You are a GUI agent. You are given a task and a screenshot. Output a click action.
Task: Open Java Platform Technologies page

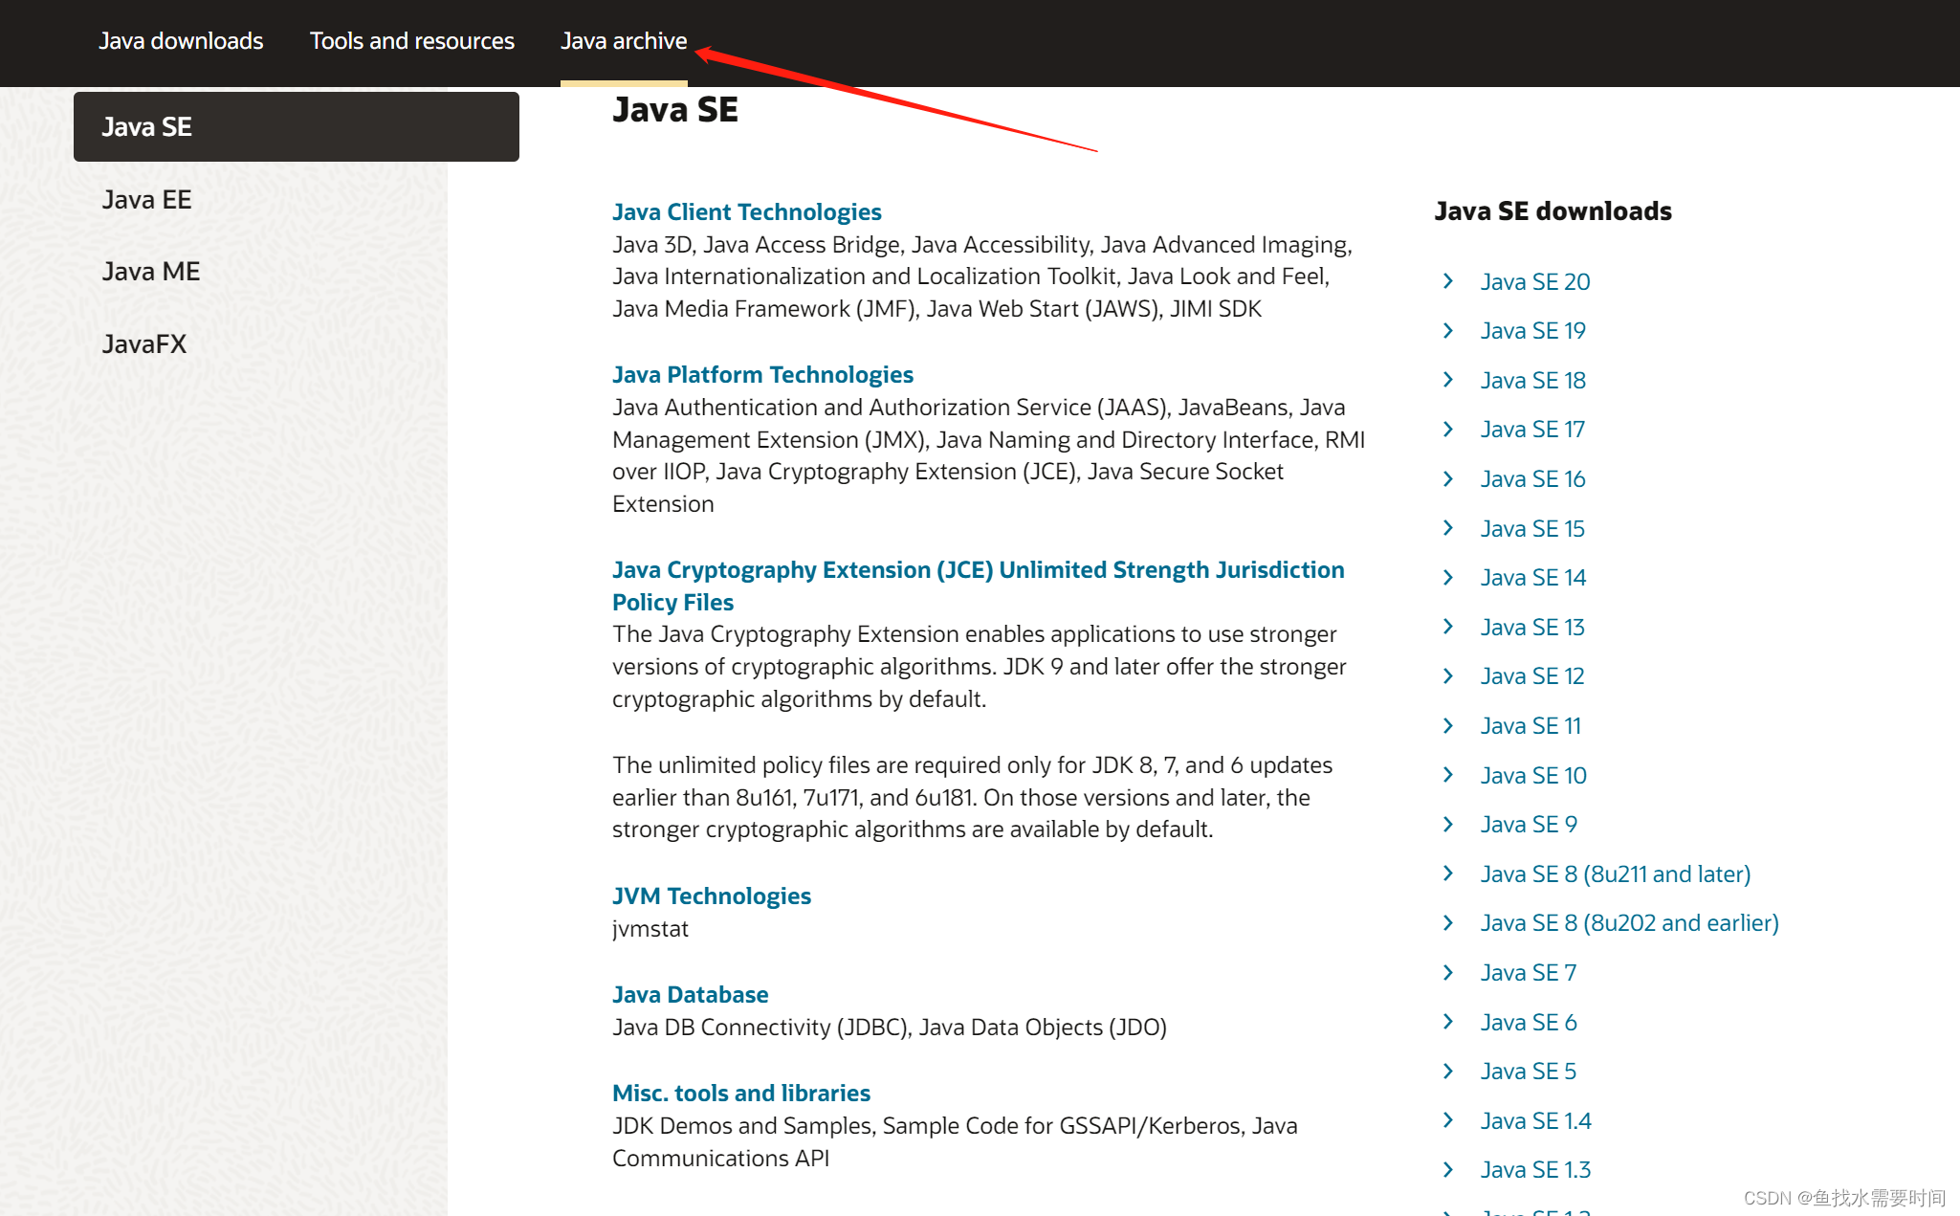coord(762,374)
